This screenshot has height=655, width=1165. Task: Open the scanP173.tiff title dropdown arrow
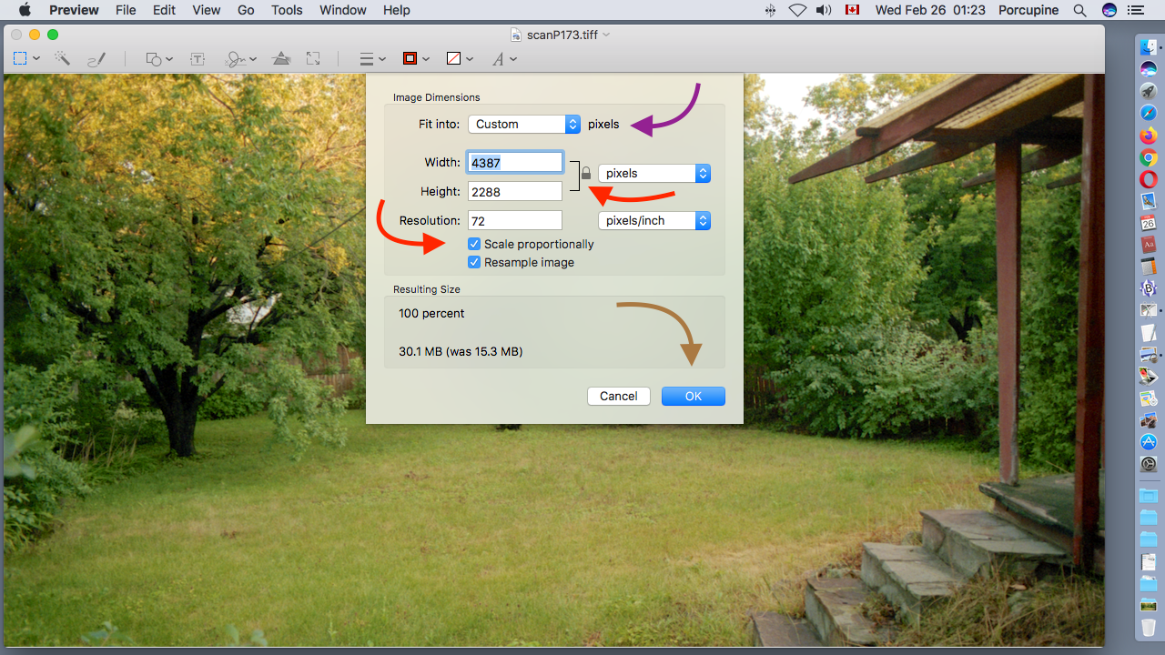(607, 35)
